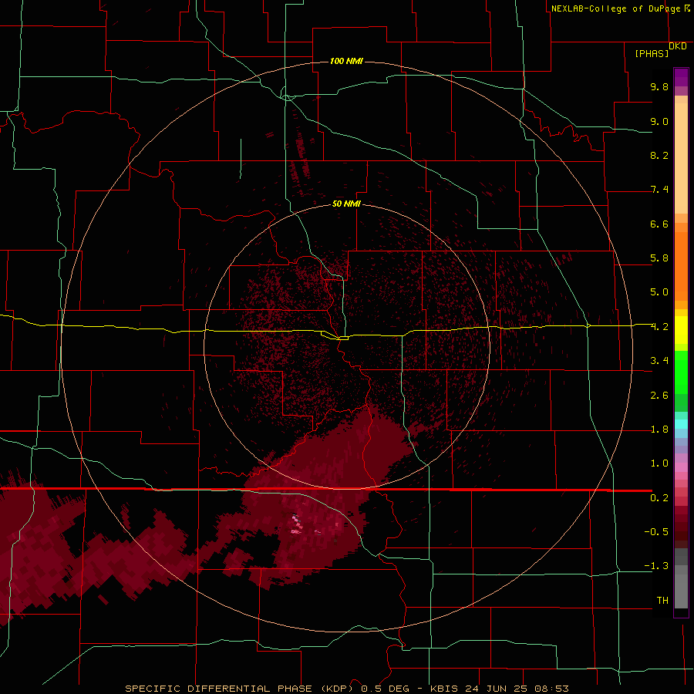Click the 50 NMI range ring label
Image resolution: width=694 pixels, height=694 pixels.
[346, 204]
